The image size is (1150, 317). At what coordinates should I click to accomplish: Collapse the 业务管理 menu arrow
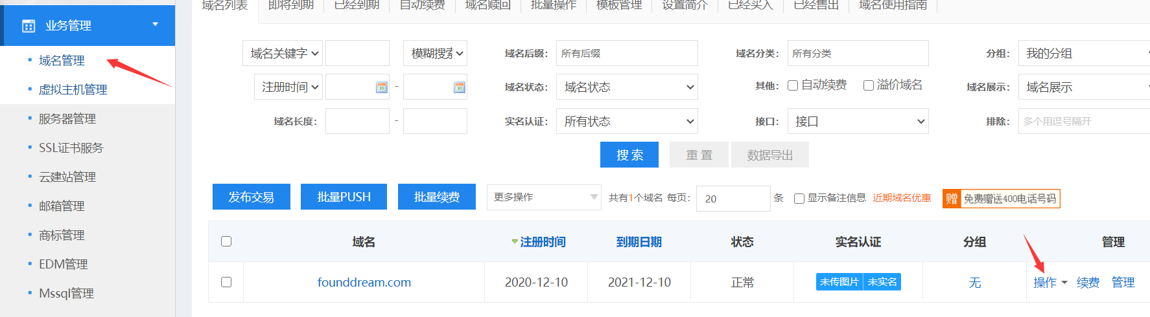[x=155, y=25]
